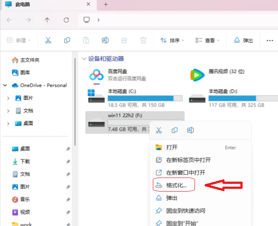278x226 pixels.
Task: Click the Back navigation arrow
Action: point(9,20)
